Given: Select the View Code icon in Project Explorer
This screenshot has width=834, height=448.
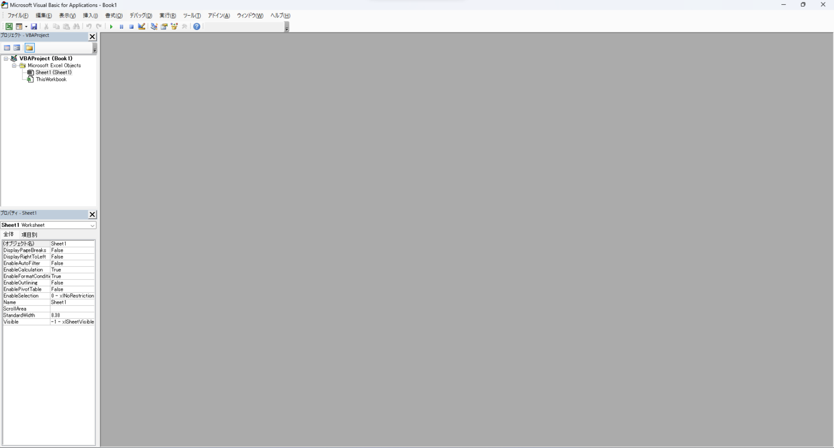Looking at the screenshot, I should [x=7, y=48].
